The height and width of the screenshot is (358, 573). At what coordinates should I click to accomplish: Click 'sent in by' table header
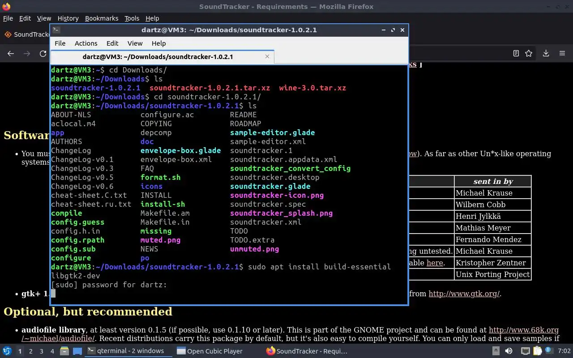click(x=492, y=181)
